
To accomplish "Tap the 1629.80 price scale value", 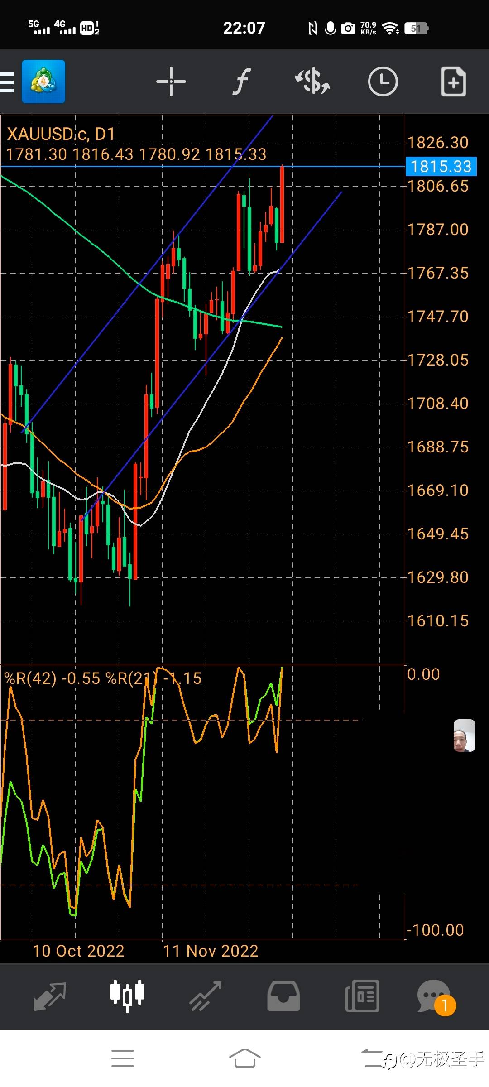I will pos(438,577).
